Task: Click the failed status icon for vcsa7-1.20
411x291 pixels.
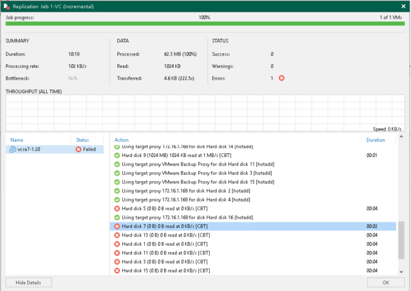Action: point(78,150)
